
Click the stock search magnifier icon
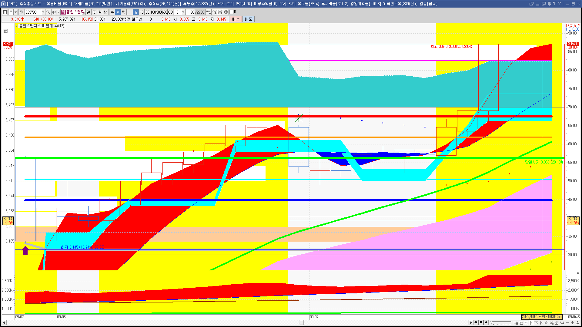[48, 12]
